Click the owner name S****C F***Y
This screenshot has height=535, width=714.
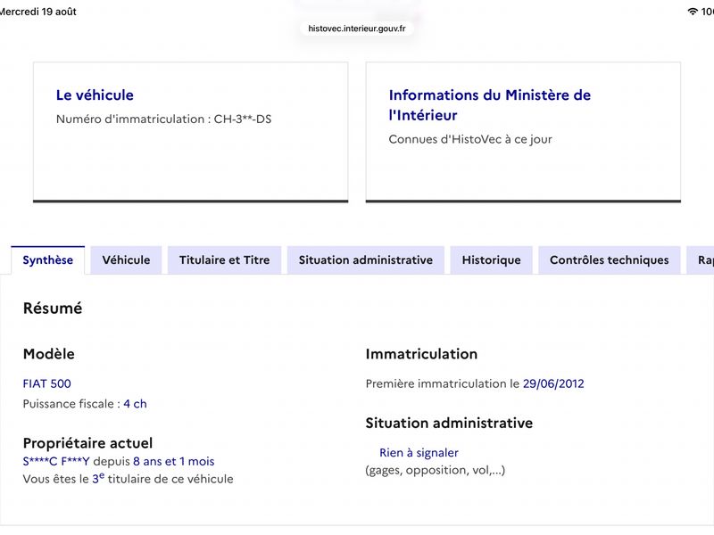56,461
